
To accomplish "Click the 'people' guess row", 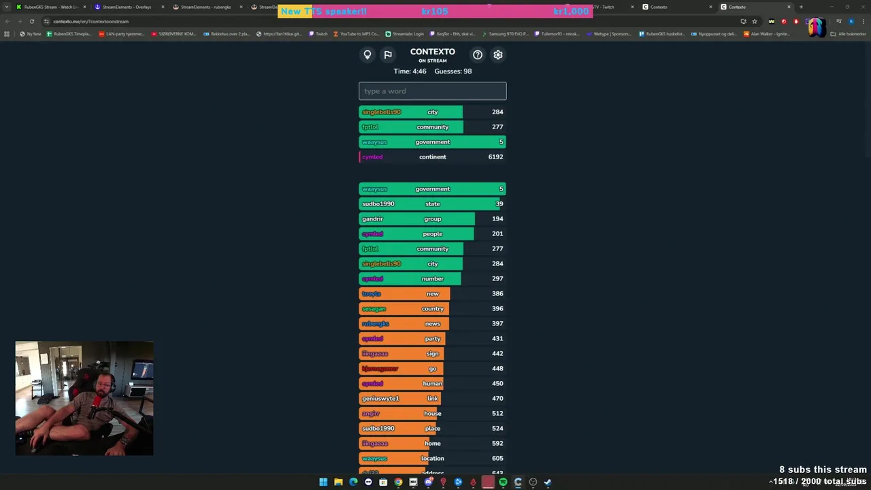I will [433, 233].
